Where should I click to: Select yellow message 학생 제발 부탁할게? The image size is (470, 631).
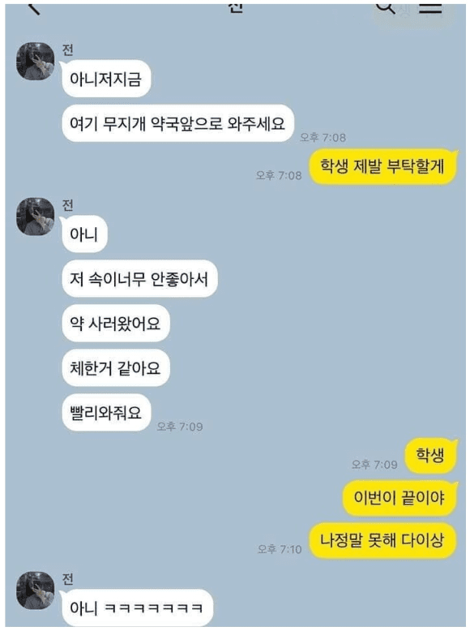(382, 166)
